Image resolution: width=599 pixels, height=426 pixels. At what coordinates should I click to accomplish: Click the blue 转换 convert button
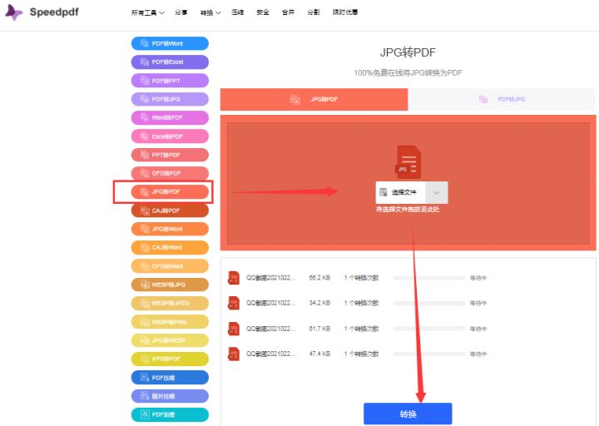[x=408, y=414]
